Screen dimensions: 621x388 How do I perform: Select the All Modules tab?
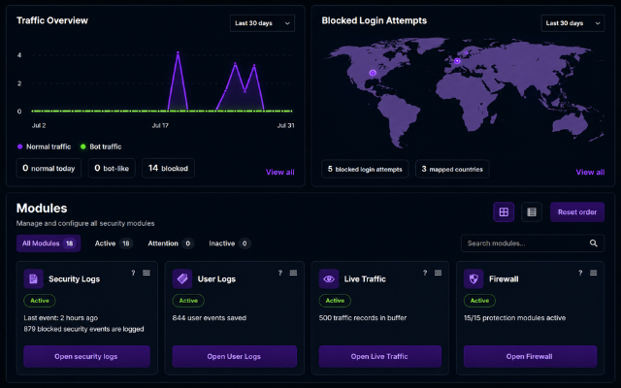(49, 243)
